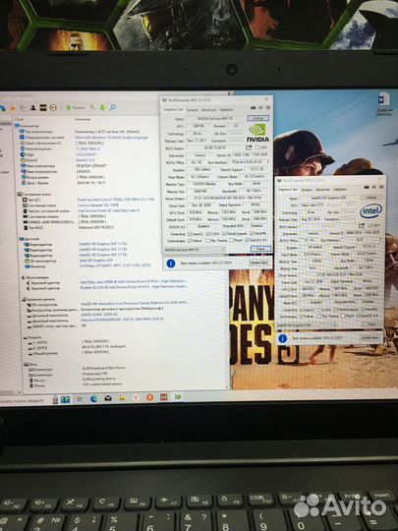The width and height of the screenshot is (398, 531).
Task: Toggle the Ray Tracing checkbox in NVIDIA GPU-Z
Action: (x=207, y=241)
